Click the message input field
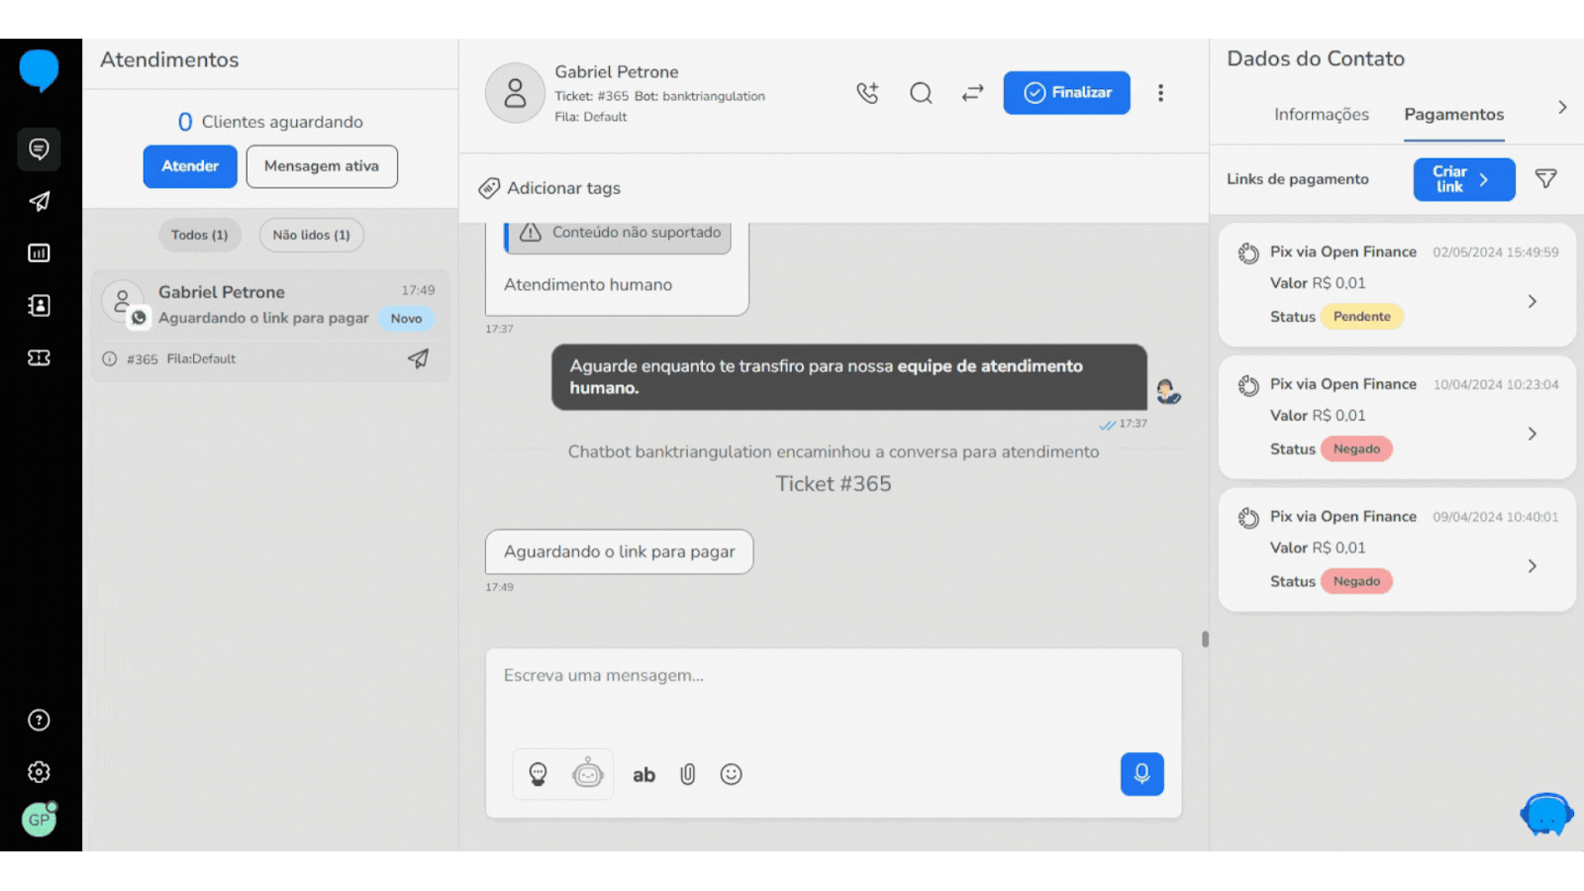Viewport: 1584px width, 891px height. click(832, 693)
